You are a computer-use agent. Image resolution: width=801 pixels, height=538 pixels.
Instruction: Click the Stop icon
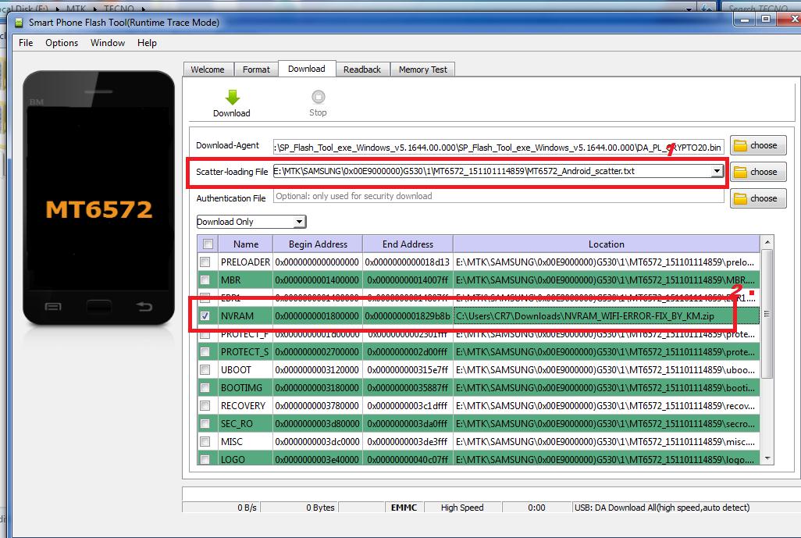click(x=318, y=97)
